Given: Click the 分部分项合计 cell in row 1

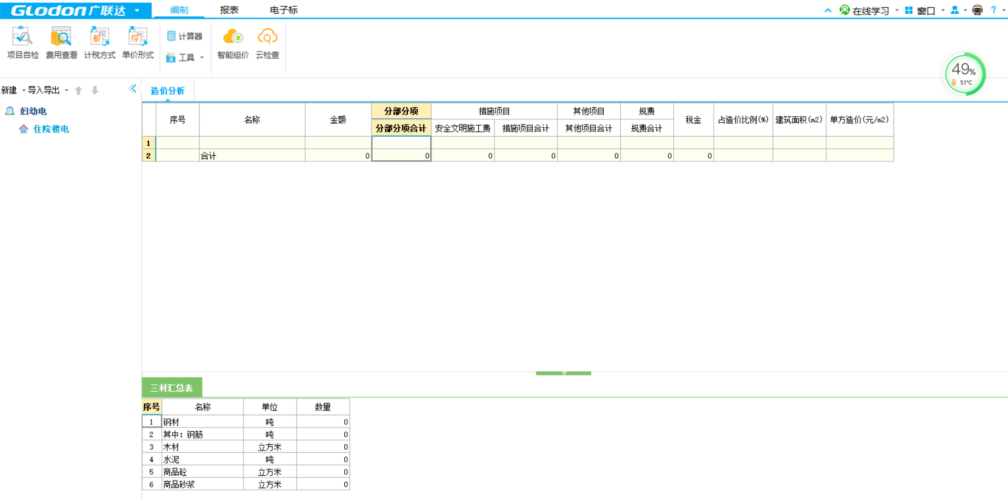Looking at the screenshot, I should point(401,143).
